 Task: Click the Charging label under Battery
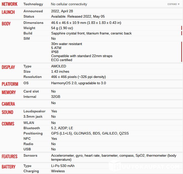pos(31,171)
